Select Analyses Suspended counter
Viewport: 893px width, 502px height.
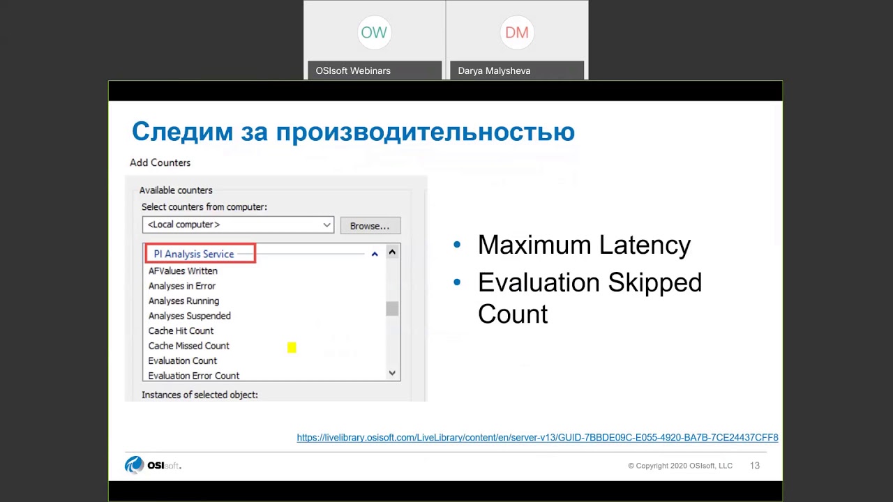coord(190,316)
